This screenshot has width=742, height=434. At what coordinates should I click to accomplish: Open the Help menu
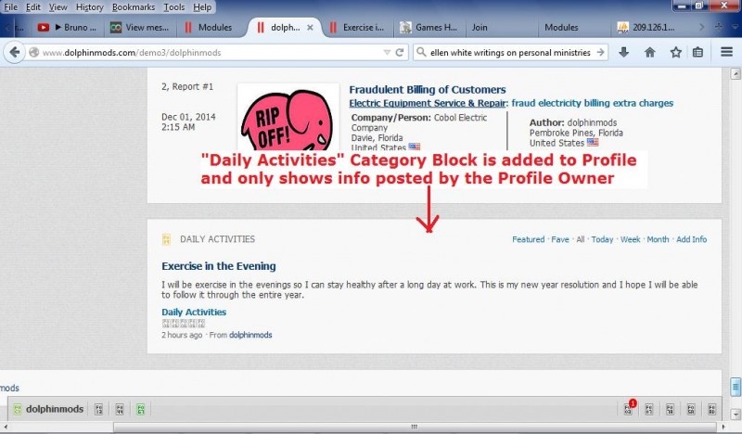click(x=202, y=7)
